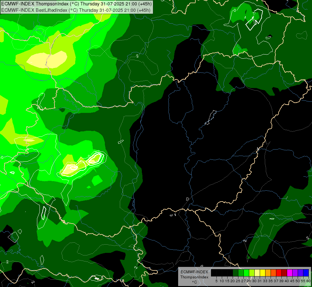Click the orange 33–35 legend swatch
The width and height of the screenshot is (312, 287).
coord(268,273)
